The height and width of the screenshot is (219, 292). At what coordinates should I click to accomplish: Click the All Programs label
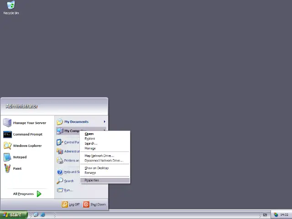click(x=23, y=194)
